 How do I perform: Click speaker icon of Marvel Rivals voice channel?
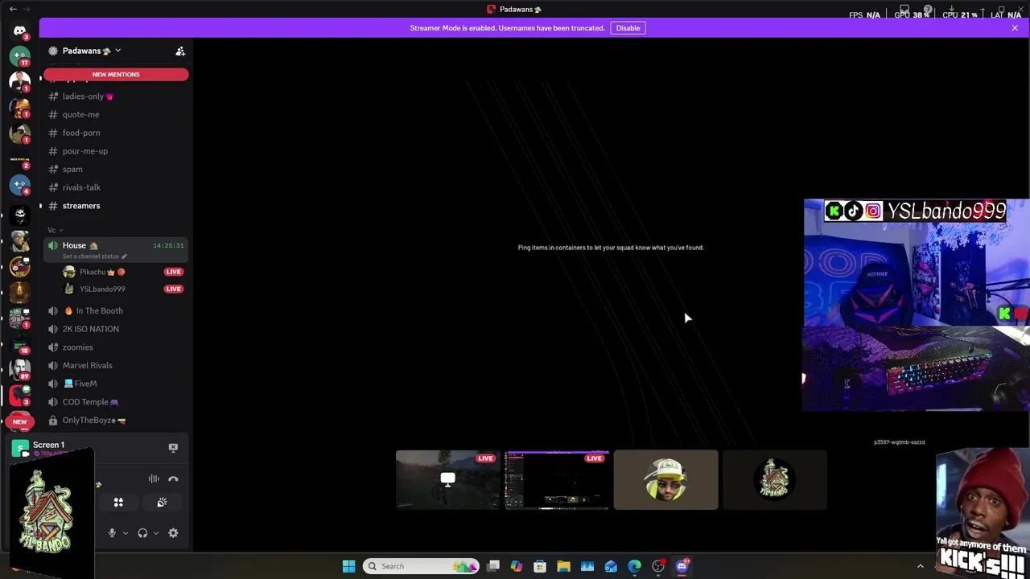53,365
